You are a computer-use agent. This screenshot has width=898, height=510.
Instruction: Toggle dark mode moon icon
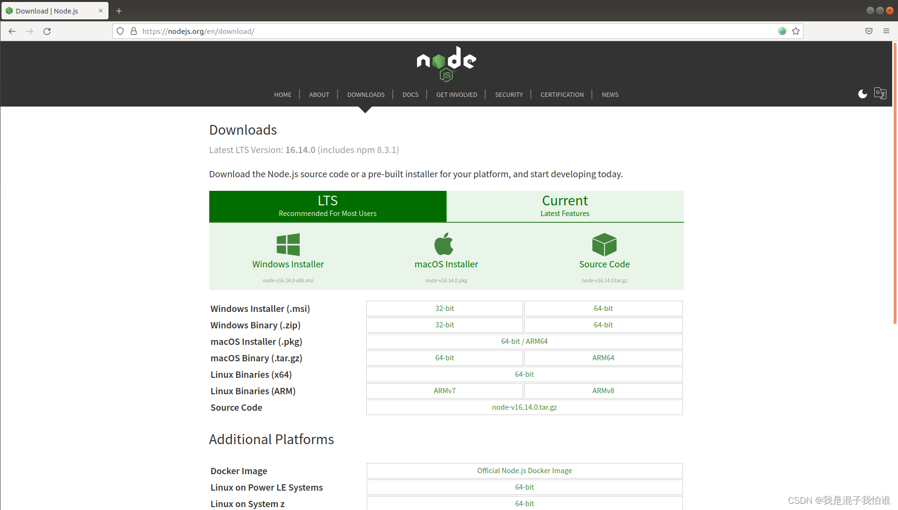(863, 93)
